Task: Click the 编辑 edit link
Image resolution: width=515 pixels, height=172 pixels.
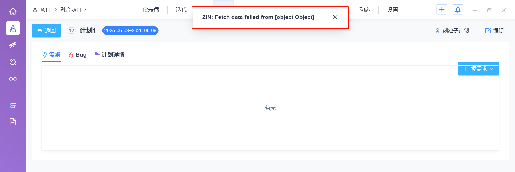Action: [x=495, y=31]
